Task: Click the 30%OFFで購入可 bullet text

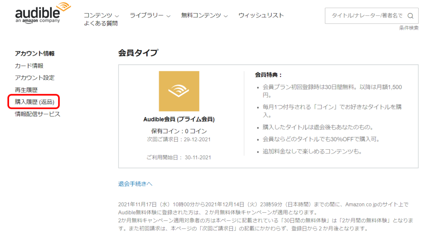Action: click(x=321, y=139)
